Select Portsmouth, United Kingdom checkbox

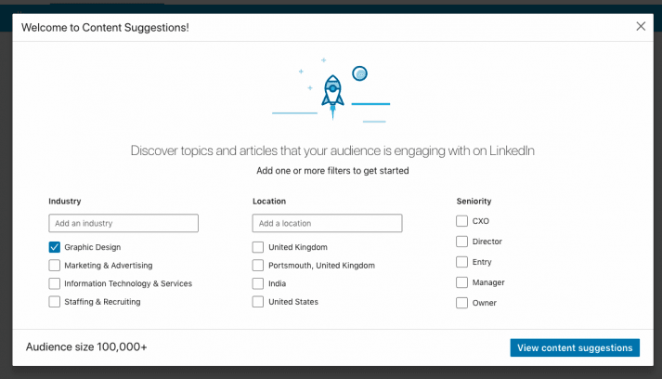(258, 266)
